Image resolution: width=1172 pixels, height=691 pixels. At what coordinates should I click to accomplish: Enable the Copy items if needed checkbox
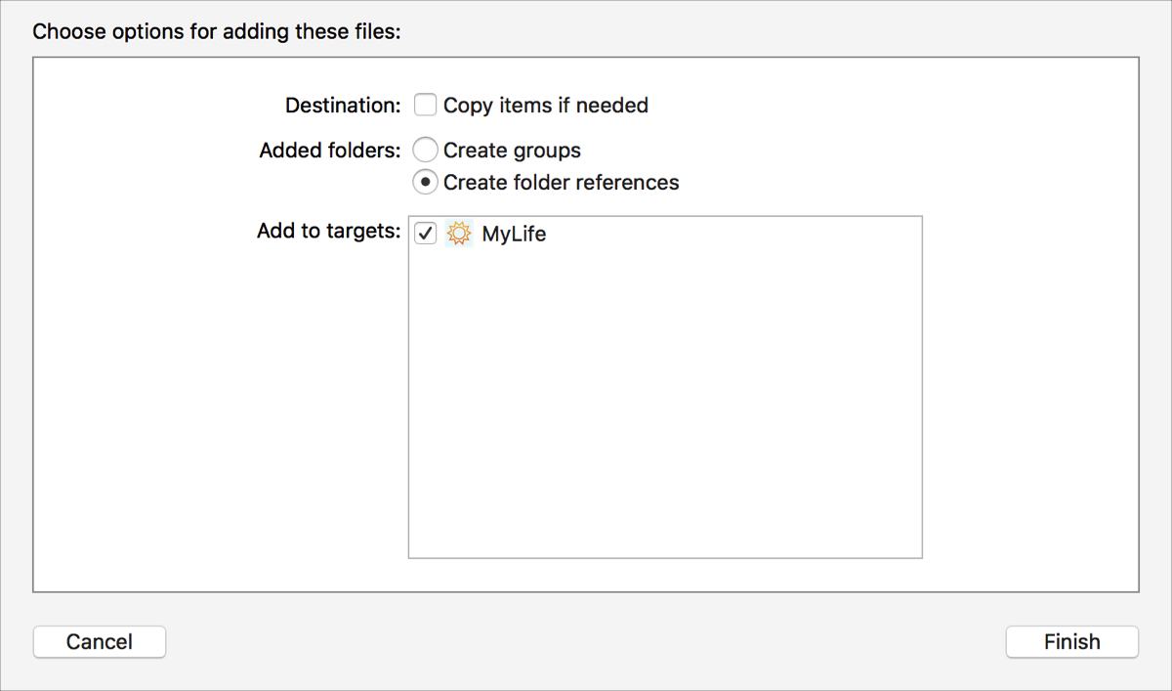(425, 105)
